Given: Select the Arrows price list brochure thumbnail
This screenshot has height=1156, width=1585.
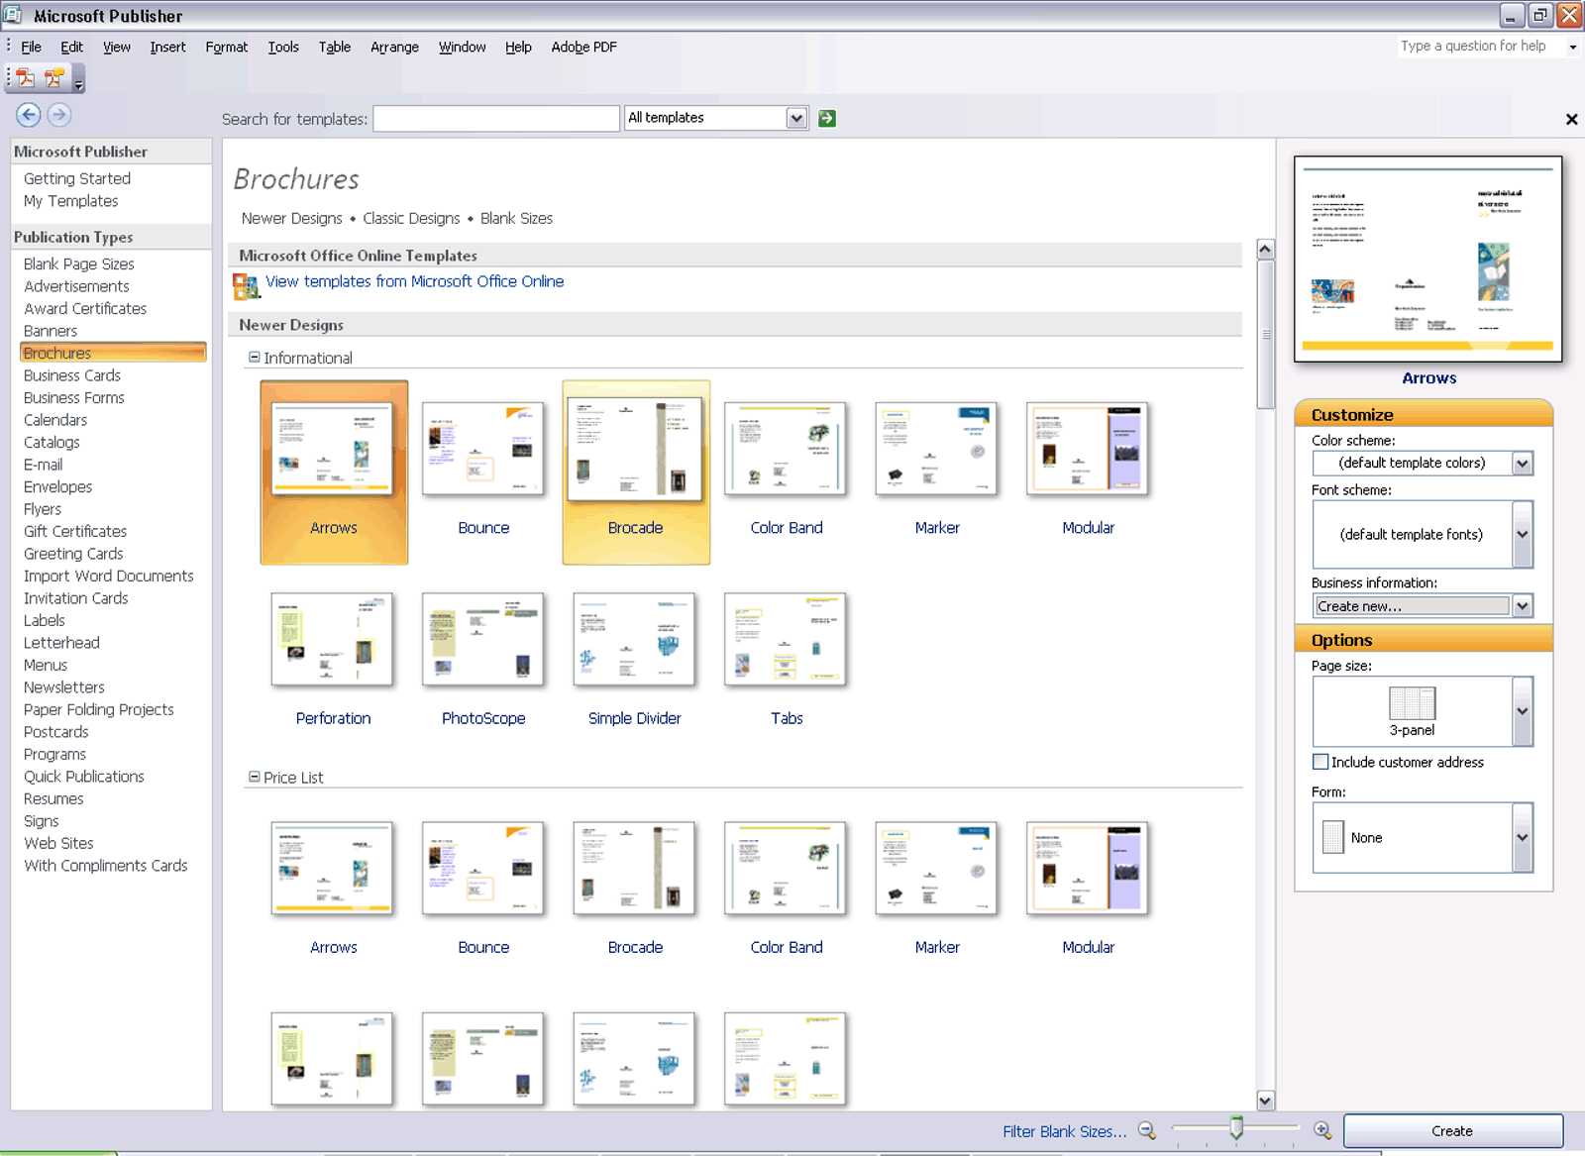Looking at the screenshot, I should [x=332, y=868].
